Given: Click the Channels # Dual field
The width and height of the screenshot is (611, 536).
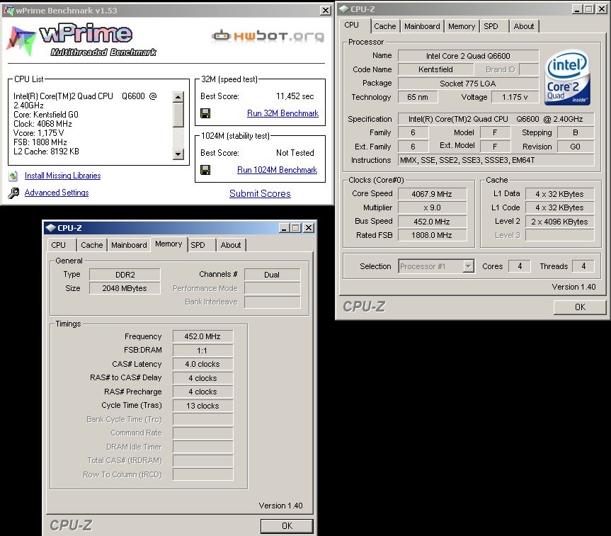Looking at the screenshot, I should pyautogui.click(x=272, y=275).
